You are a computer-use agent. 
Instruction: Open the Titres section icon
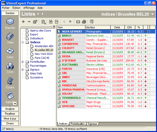pos(10,36)
